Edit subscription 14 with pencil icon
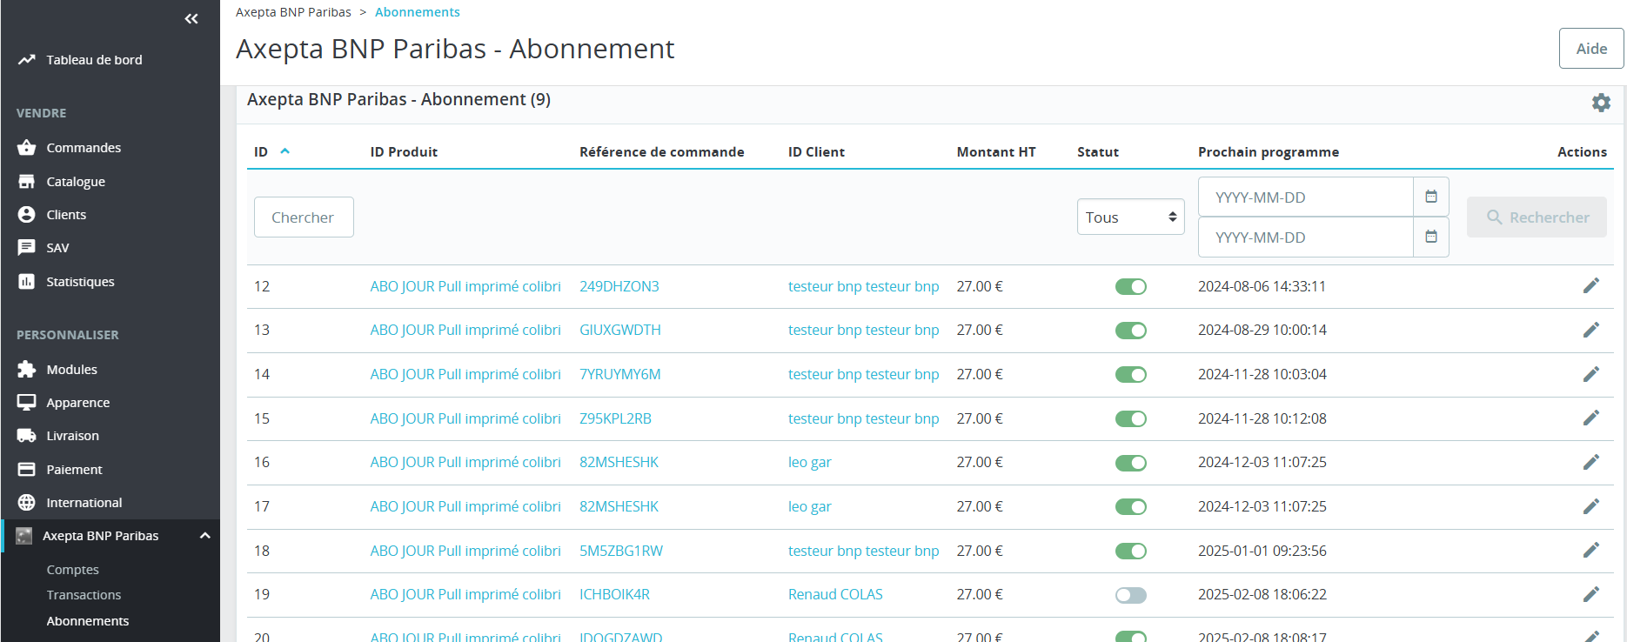 pos(1591,374)
